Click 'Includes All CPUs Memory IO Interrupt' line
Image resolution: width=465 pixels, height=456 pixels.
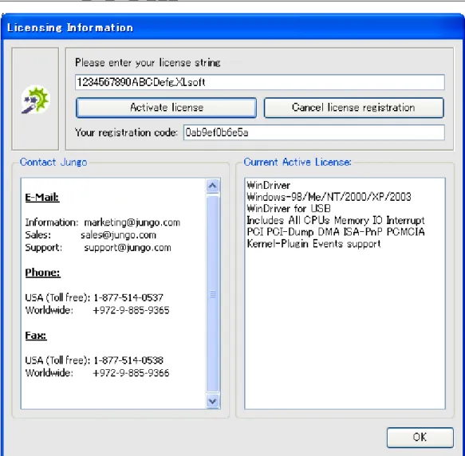pos(336,220)
